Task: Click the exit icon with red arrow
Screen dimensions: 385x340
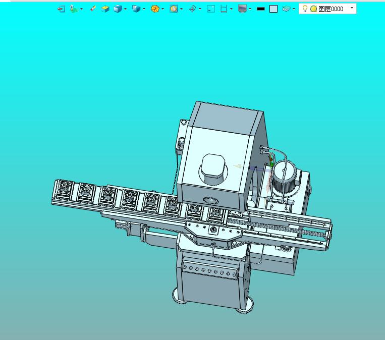Action: pos(61,9)
